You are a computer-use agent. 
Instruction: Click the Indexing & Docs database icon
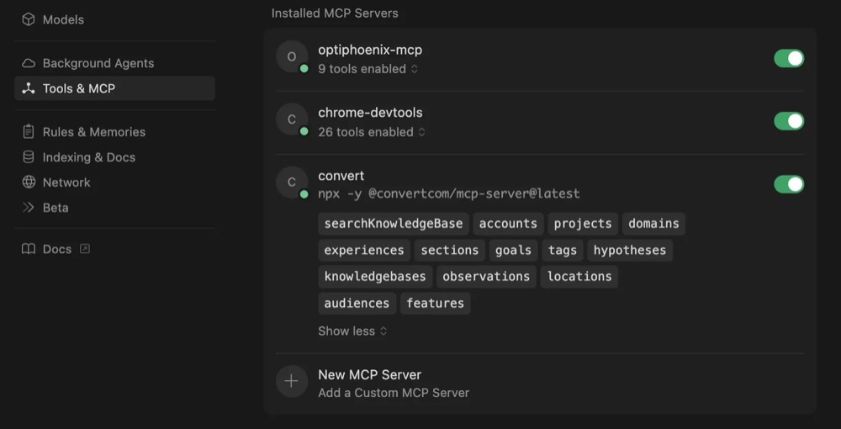point(29,157)
